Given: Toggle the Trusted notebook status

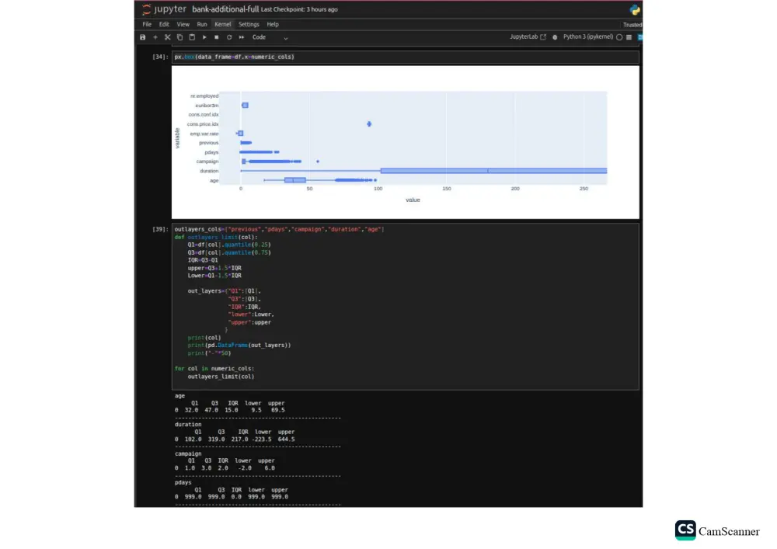Looking at the screenshot, I should [632, 24].
